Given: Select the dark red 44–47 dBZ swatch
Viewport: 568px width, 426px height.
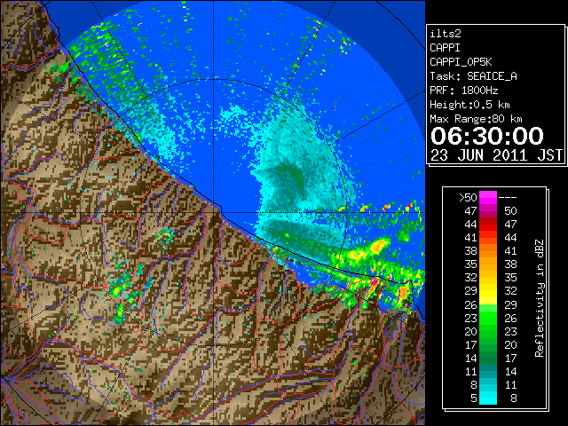Looking at the screenshot, I should (x=487, y=225).
